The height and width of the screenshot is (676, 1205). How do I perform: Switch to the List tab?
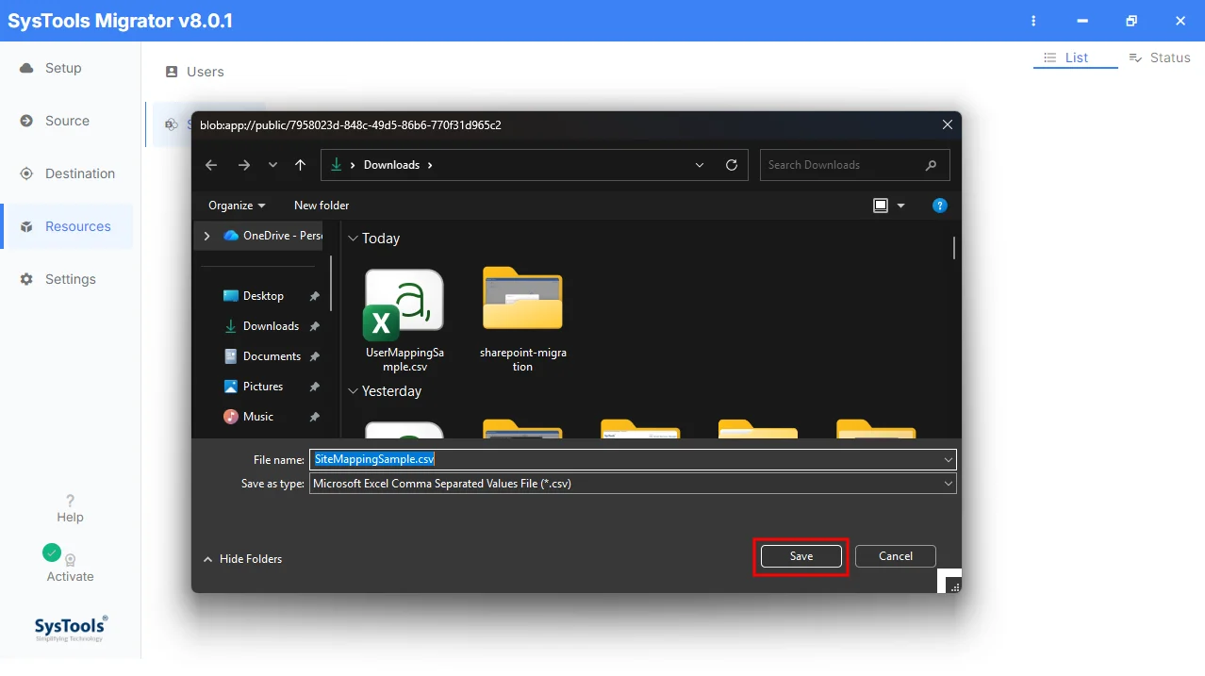(x=1076, y=58)
